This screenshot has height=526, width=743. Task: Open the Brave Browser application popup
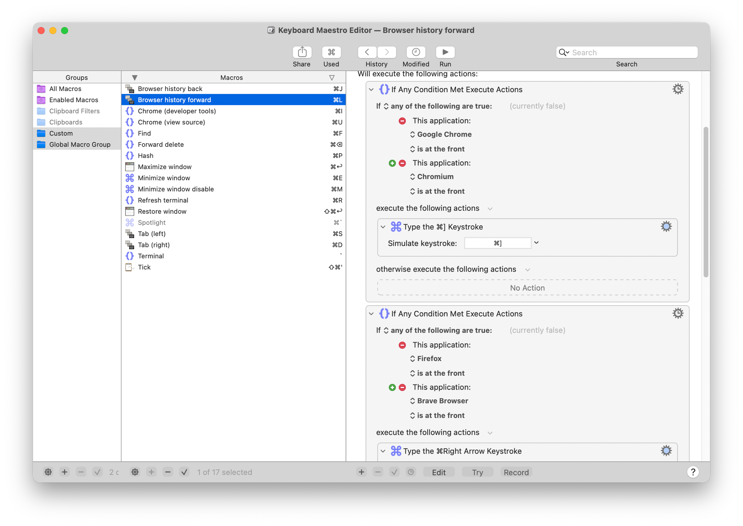(x=439, y=401)
